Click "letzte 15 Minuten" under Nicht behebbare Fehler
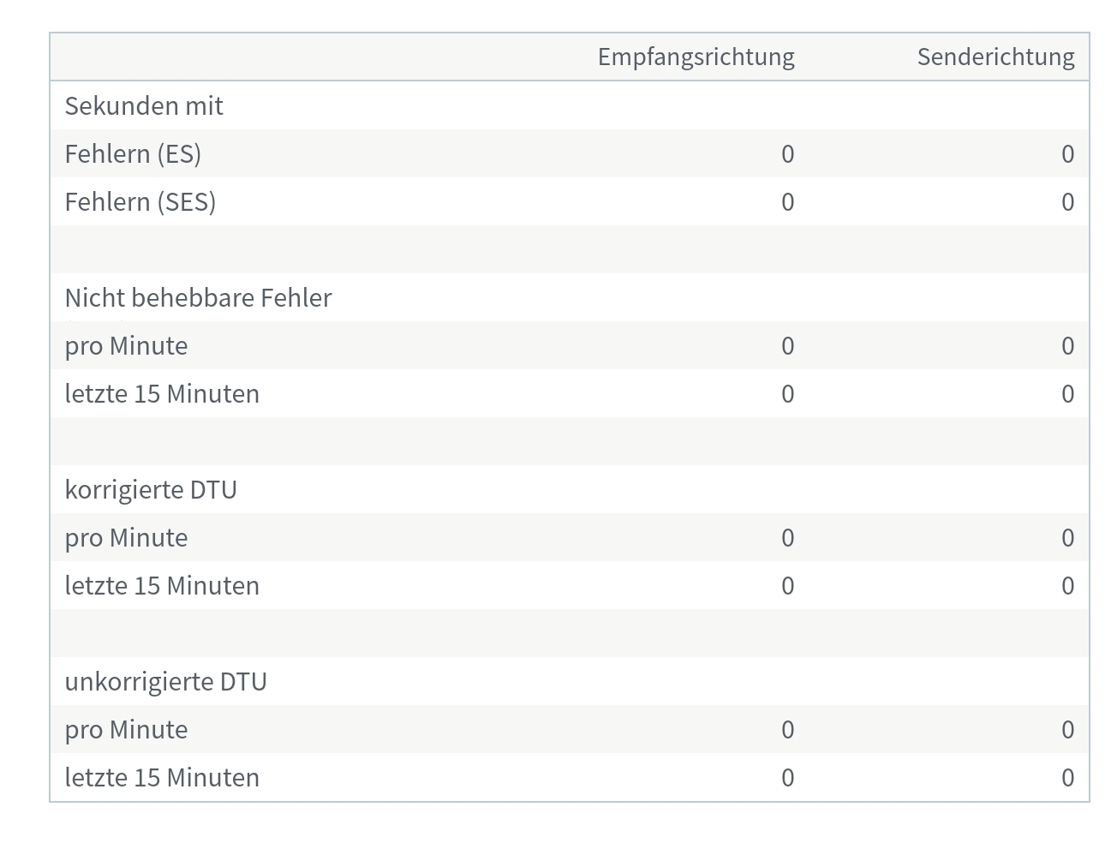The width and height of the screenshot is (1111, 843). (162, 393)
